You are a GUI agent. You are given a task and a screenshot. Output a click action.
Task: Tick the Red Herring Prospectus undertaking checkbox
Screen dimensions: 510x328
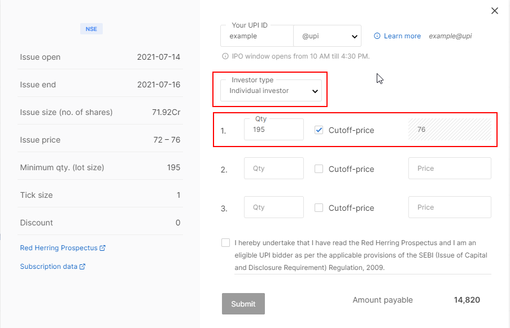(x=226, y=243)
